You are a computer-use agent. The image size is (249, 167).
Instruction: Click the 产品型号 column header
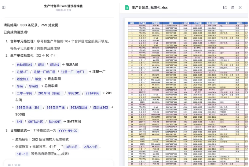(x=156, y=23)
